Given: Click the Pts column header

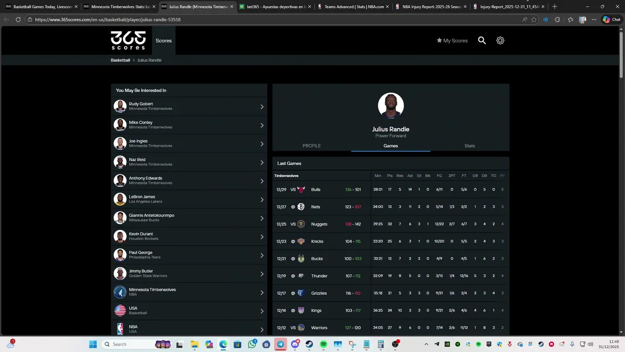Looking at the screenshot, I should (x=390, y=176).
